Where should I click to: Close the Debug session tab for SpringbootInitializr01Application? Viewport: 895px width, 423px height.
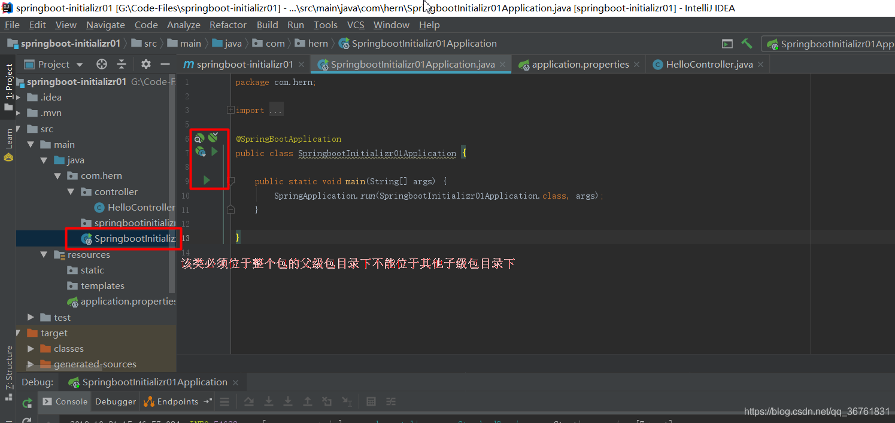[x=236, y=382]
